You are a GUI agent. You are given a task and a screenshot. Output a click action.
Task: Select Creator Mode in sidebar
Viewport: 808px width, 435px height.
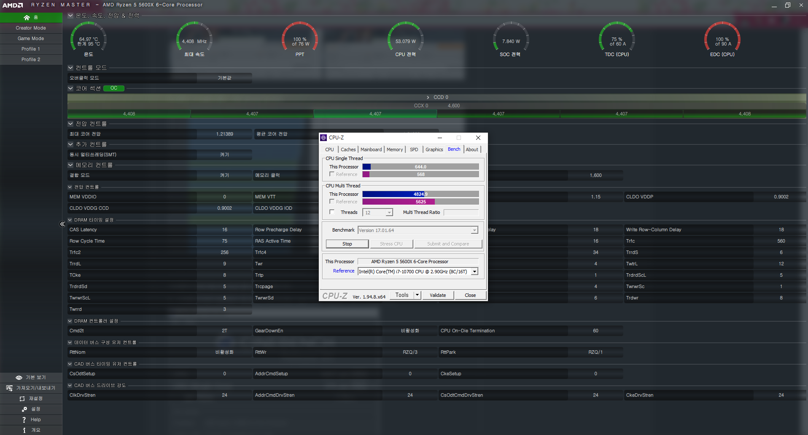coord(31,28)
